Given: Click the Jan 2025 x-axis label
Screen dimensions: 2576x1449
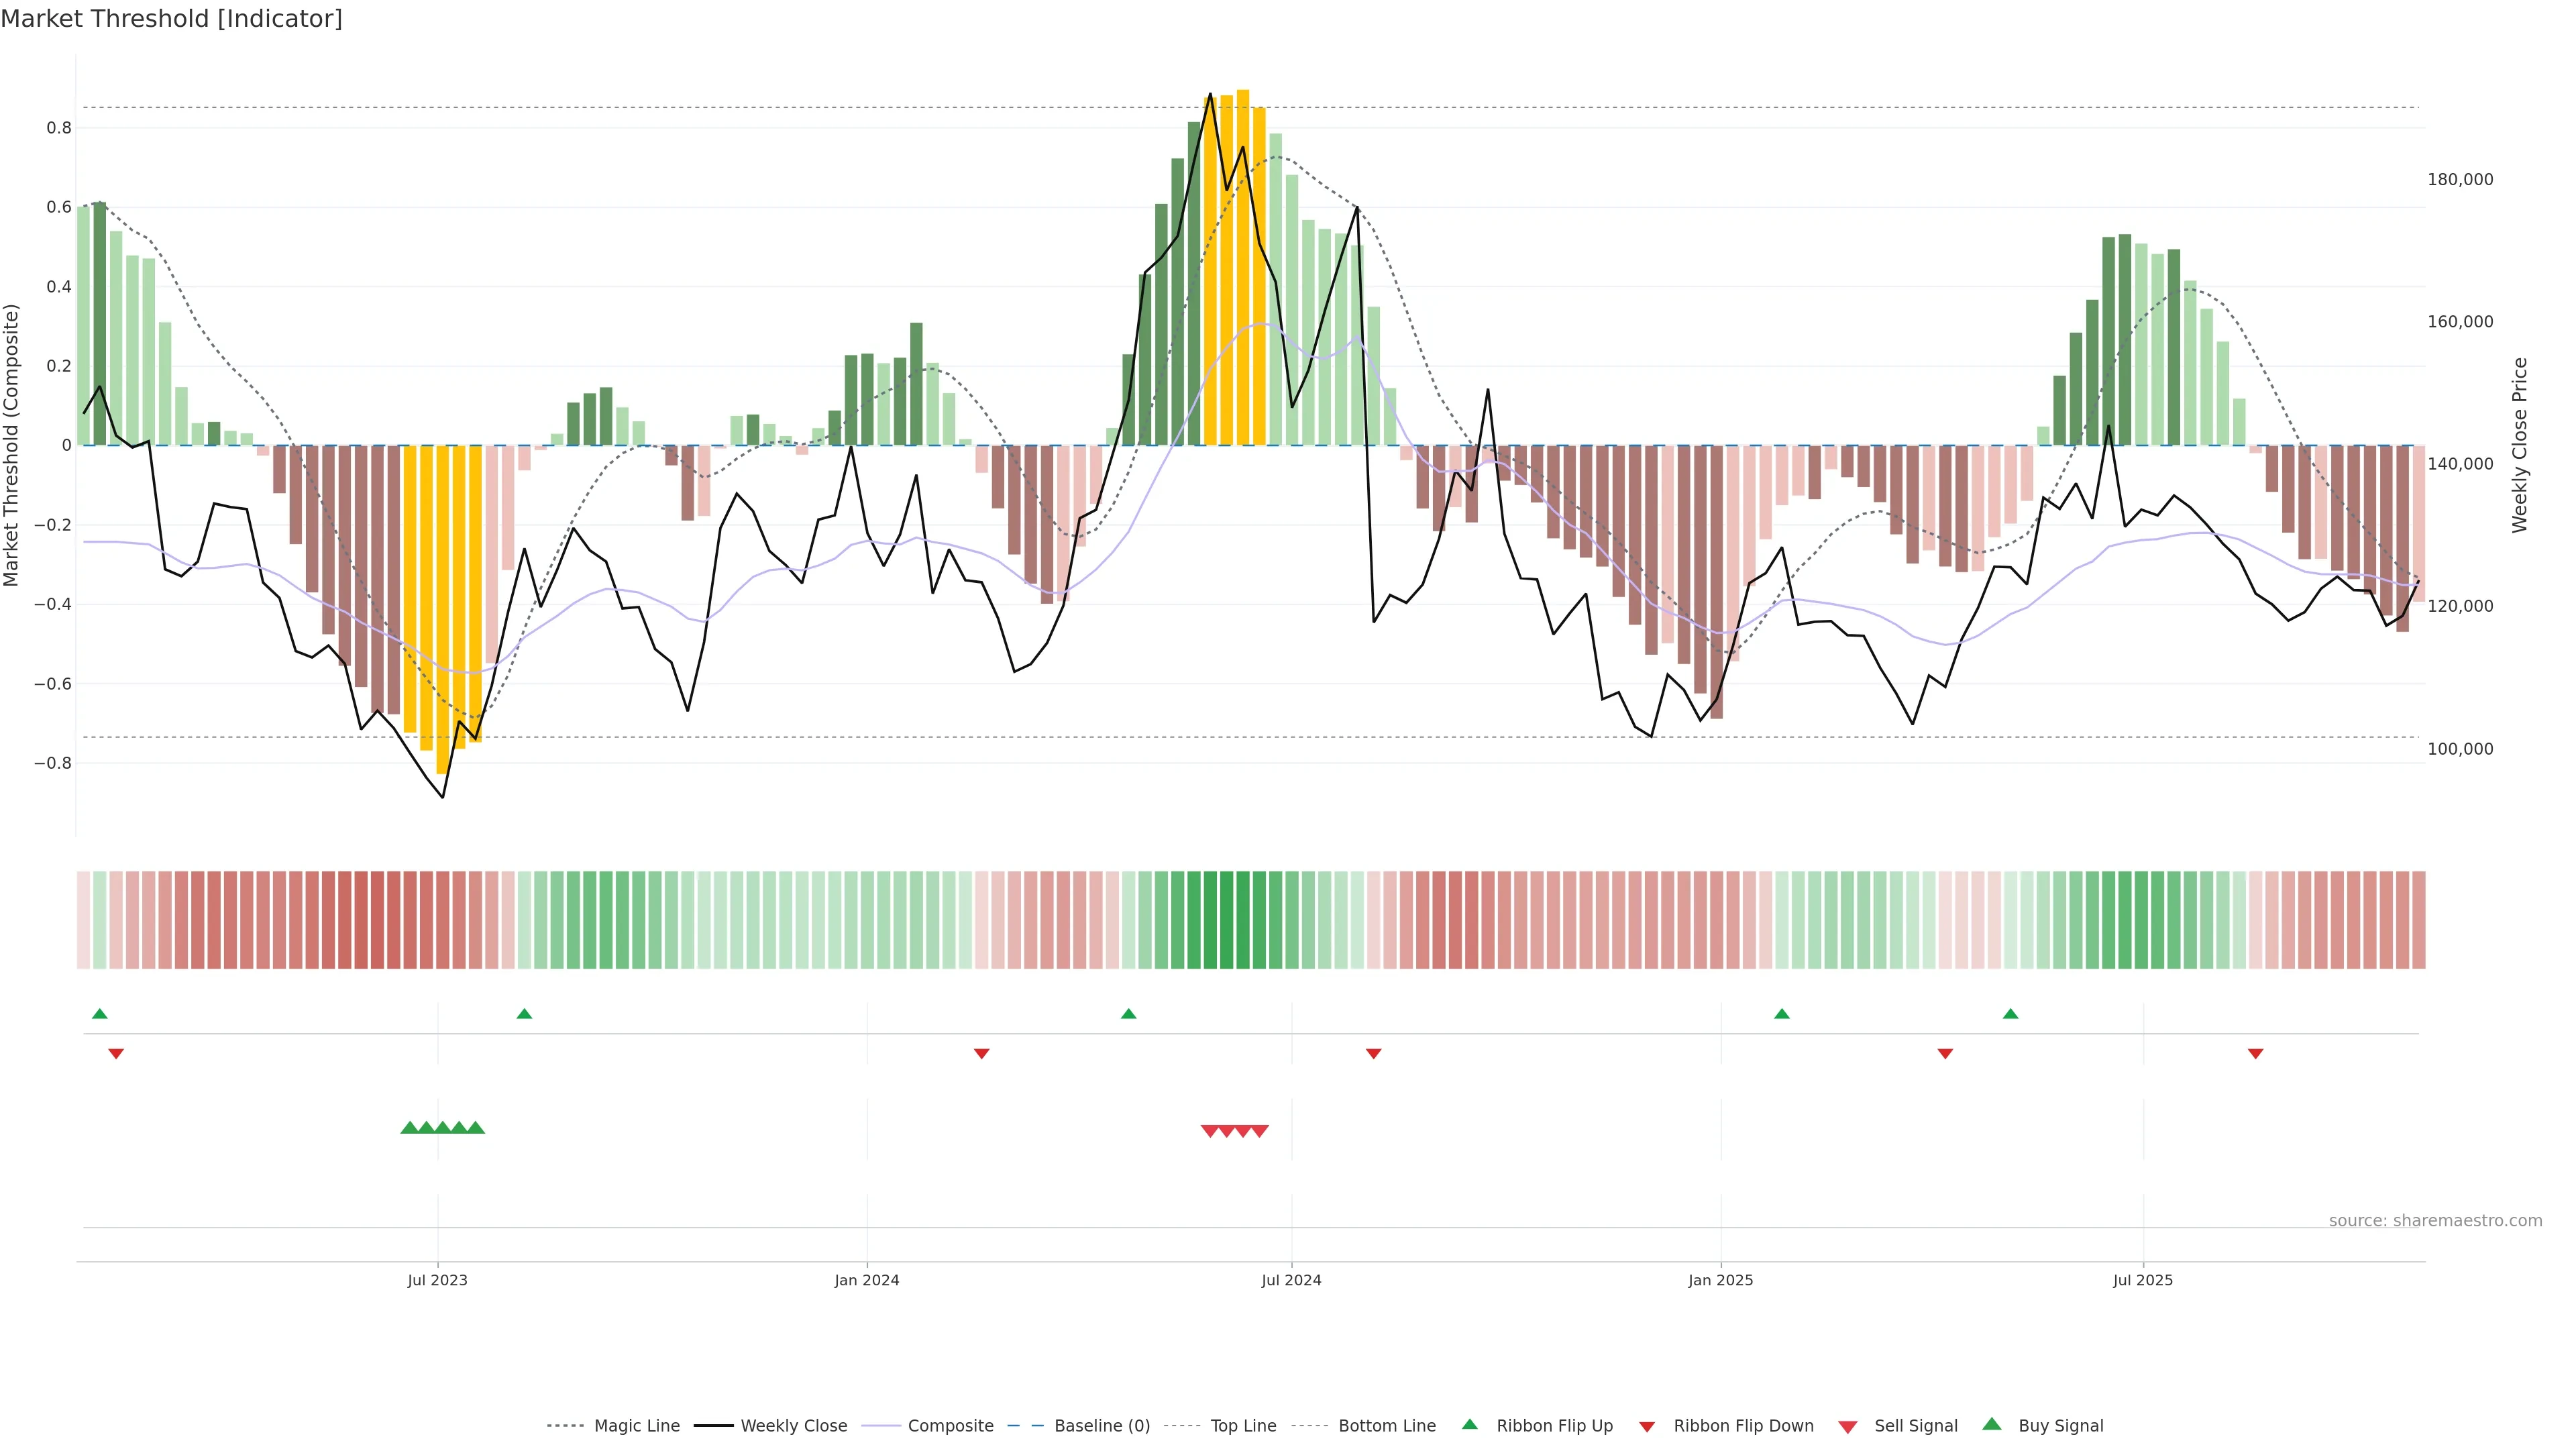Looking at the screenshot, I should coord(1720,1280).
